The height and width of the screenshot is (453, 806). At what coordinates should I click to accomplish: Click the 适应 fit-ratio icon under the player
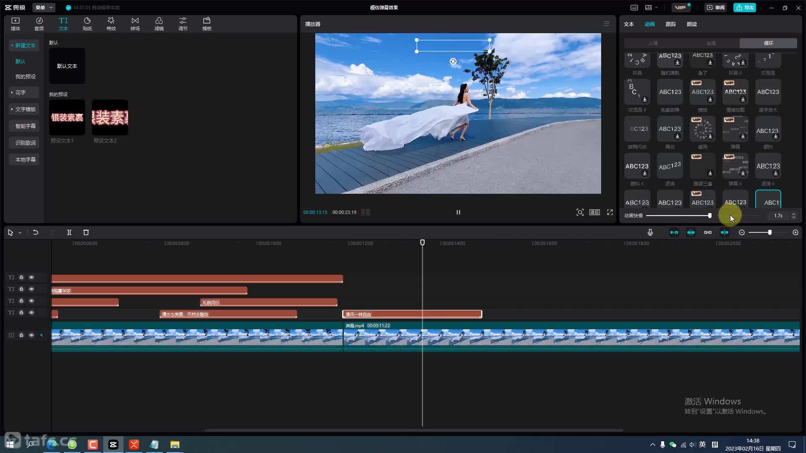pos(595,212)
